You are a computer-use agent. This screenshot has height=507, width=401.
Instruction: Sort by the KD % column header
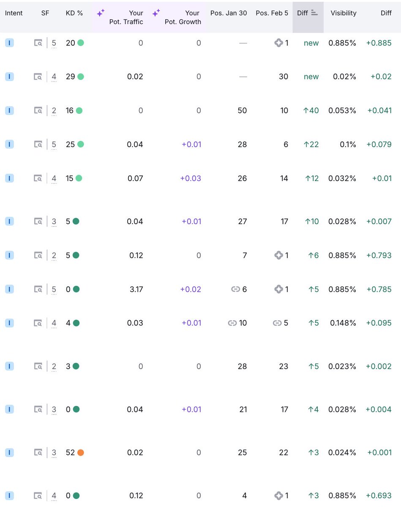point(74,13)
